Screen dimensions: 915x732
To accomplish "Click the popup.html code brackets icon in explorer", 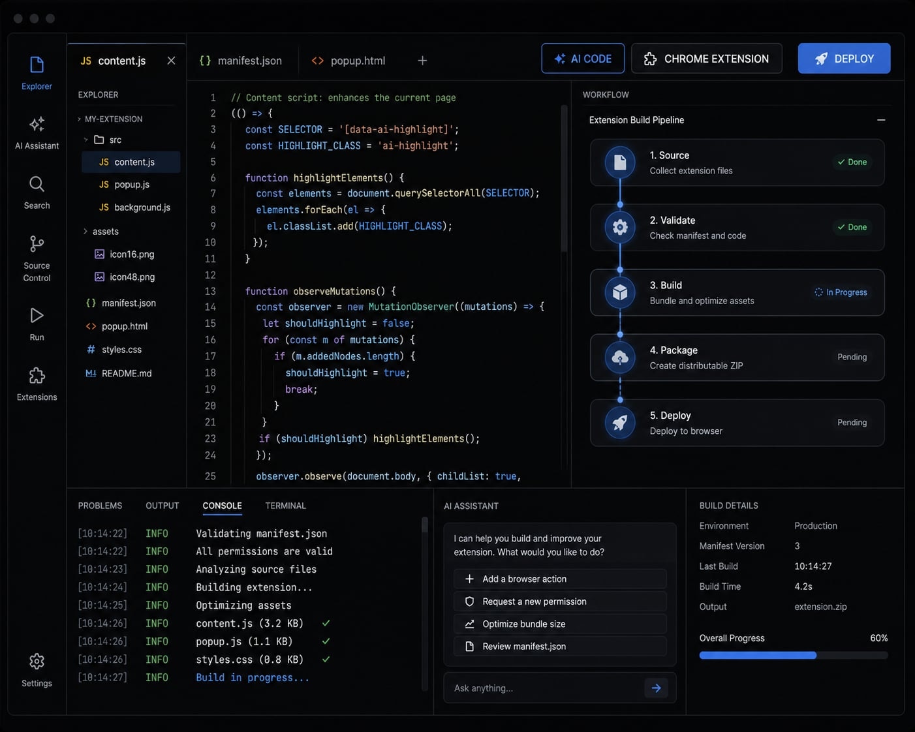I will [91, 326].
